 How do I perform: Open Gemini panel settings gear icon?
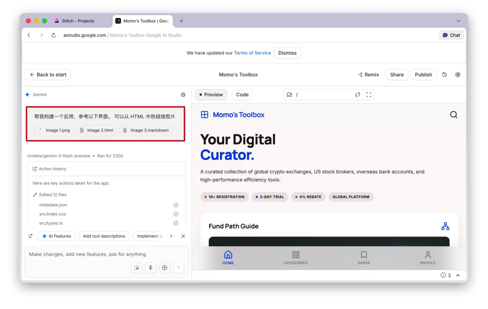click(183, 94)
